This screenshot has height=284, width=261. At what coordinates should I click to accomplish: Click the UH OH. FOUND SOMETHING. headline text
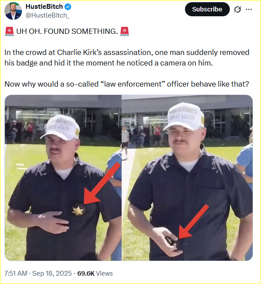pyautogui.click(x=67, y=31)
